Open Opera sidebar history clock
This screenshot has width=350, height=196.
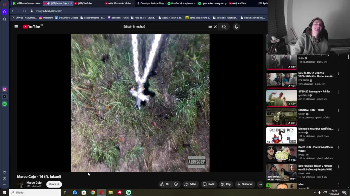click(4, 178)
